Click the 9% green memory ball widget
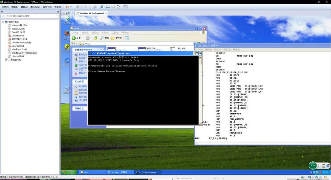The width and height of the screenshot is (331, 180). point(313,165)
